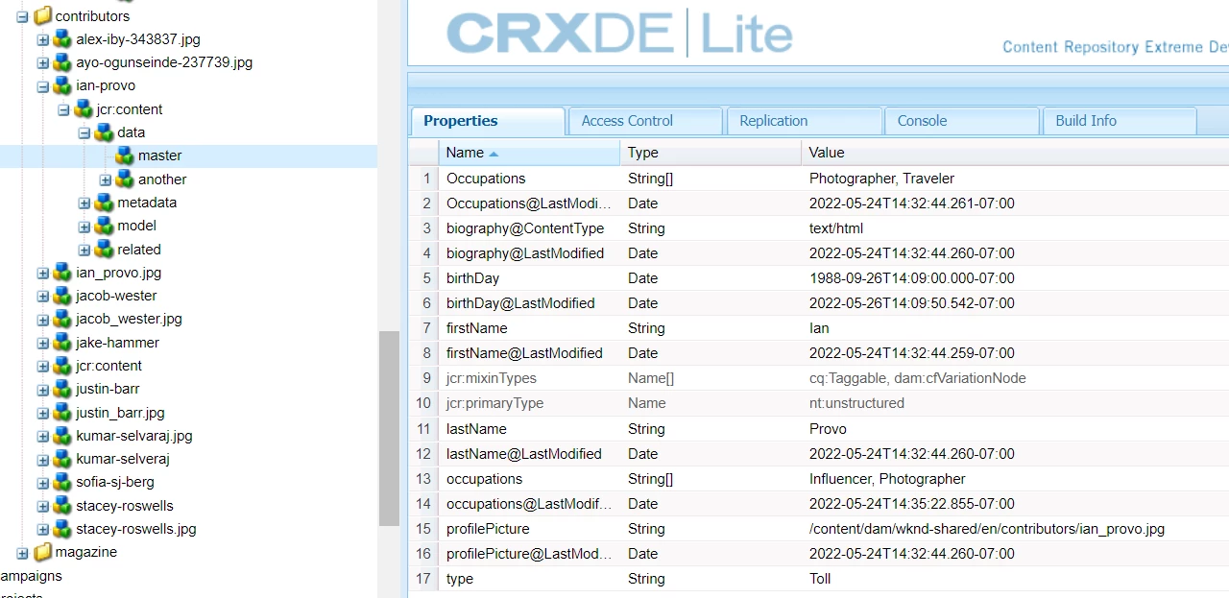Collapse jcr:content under ian-provo
This screenshot has height=598, width=1229.
tap(63, 109)
